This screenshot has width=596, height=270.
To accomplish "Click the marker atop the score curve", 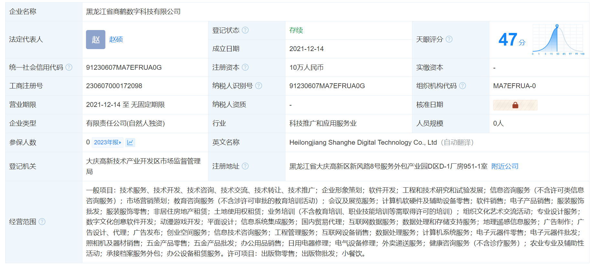I will 557,26.
